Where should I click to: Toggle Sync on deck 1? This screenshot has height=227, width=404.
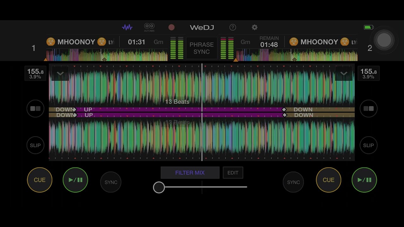click(x=111, y=182)
